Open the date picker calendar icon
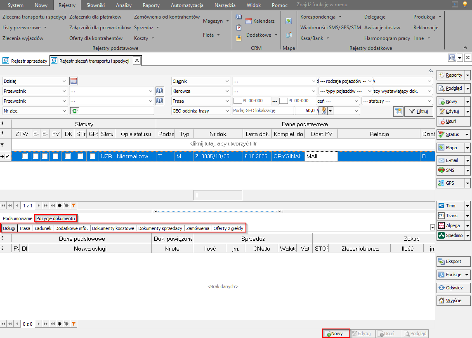 coord(73,81)
